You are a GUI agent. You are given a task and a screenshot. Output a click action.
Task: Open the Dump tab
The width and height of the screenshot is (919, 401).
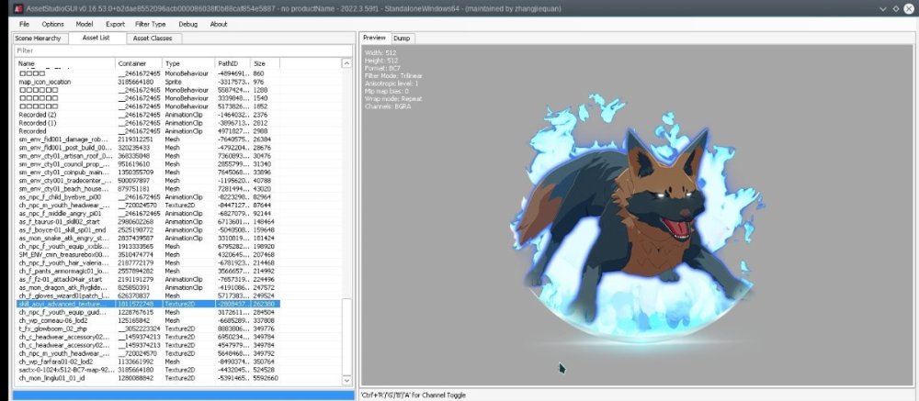402,39
